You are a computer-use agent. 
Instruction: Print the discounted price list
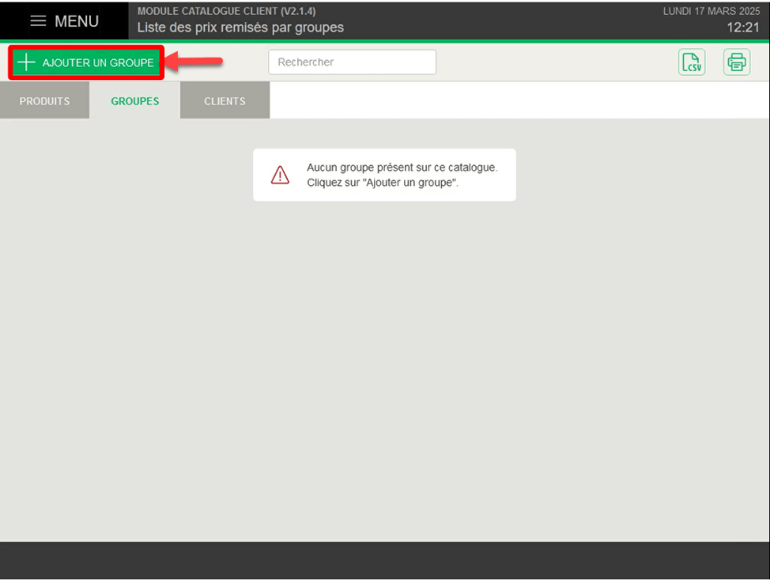click(x=737, y=63)
